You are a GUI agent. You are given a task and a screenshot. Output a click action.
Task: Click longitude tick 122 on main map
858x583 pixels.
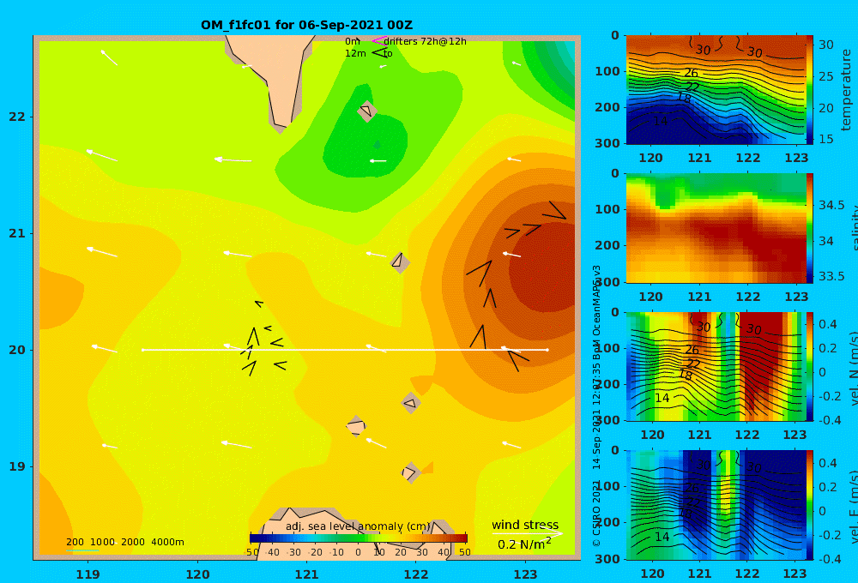tap(416, 574)
